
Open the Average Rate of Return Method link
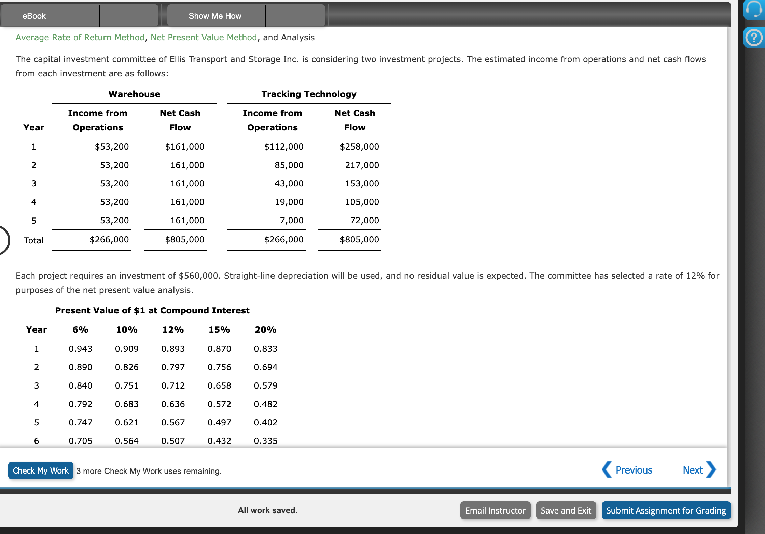[x=80, y=38]
